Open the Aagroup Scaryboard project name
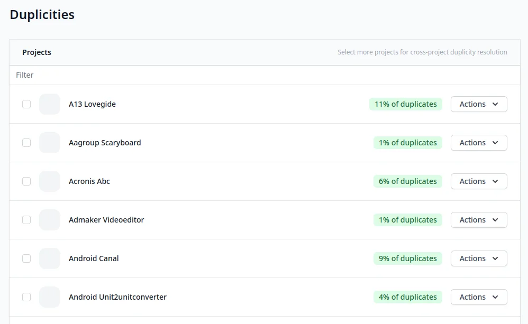This screenshot has width=528, height=324. 105,143
